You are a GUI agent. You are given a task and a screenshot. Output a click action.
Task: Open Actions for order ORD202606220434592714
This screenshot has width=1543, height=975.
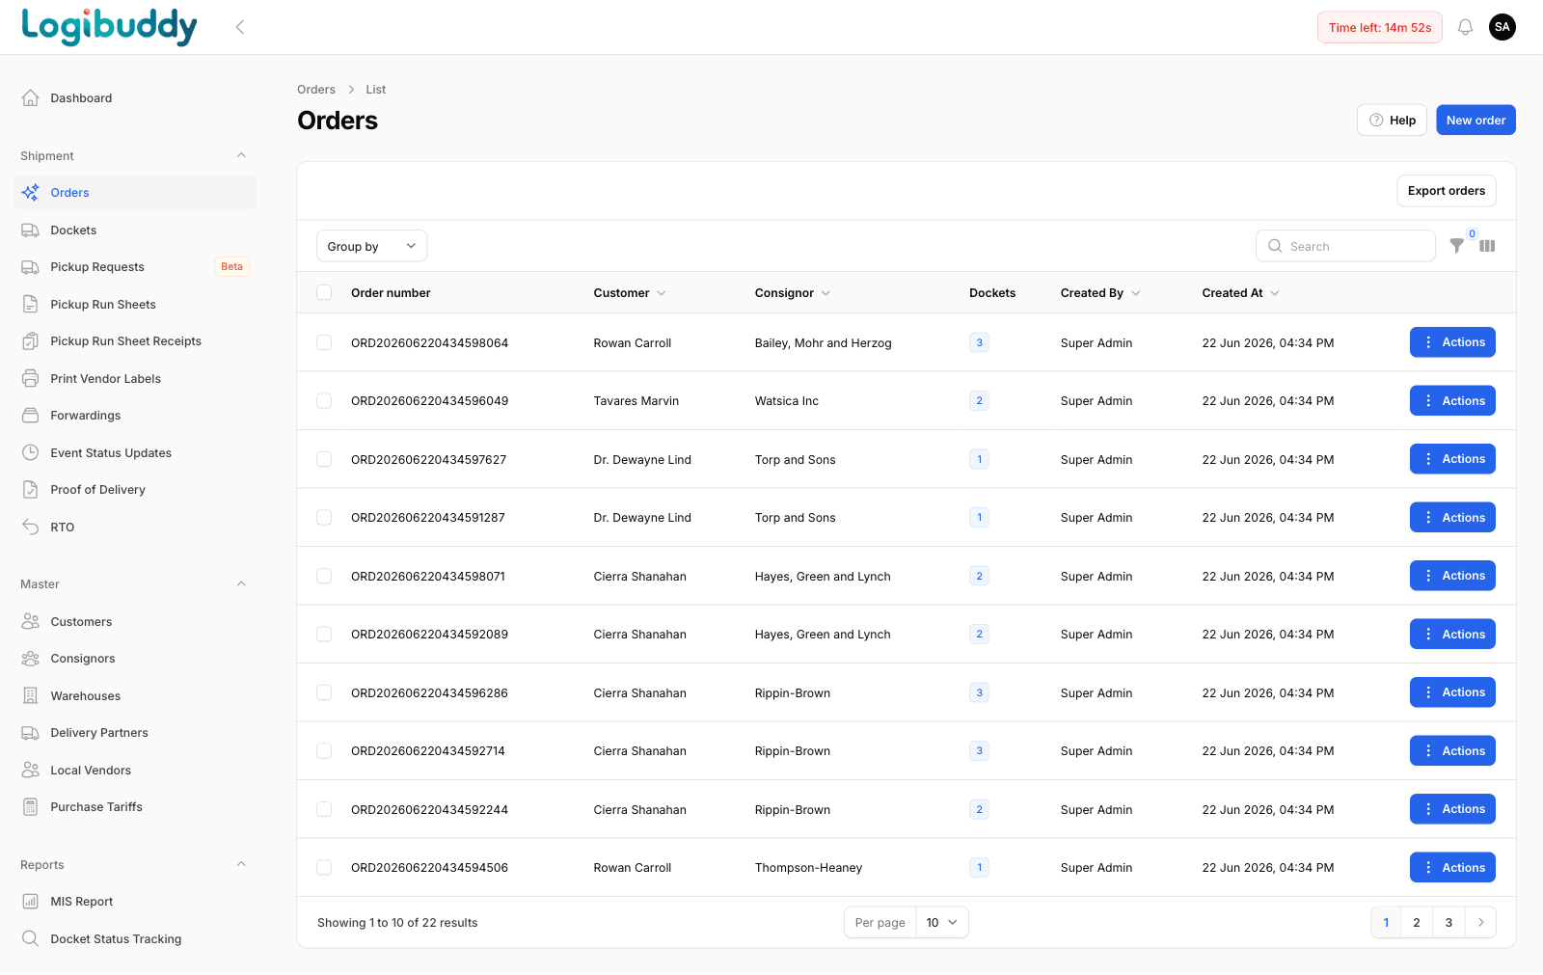click(1452, 751)
